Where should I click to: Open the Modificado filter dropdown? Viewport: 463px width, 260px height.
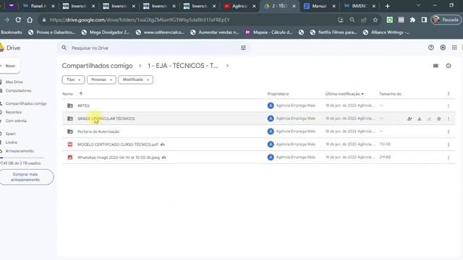tap(135, 79)
